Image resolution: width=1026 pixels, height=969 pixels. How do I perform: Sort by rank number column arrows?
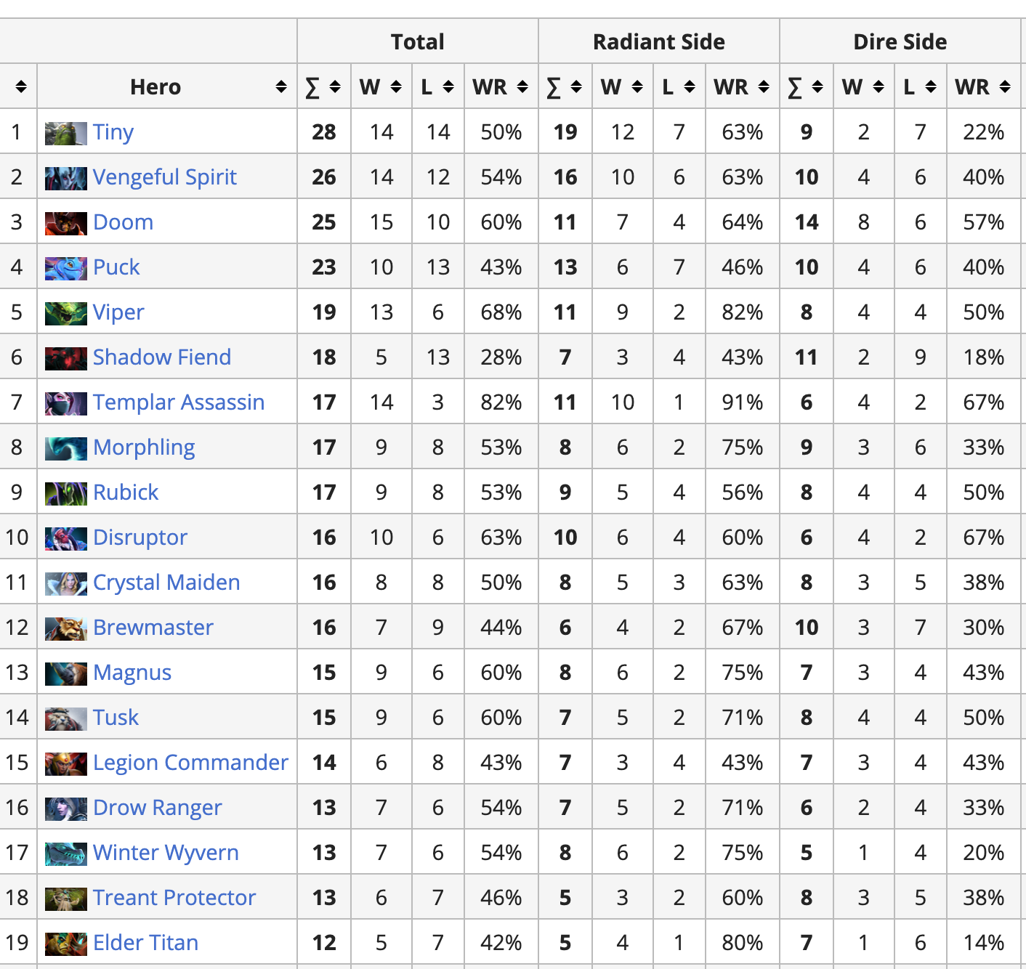point(20,87)
